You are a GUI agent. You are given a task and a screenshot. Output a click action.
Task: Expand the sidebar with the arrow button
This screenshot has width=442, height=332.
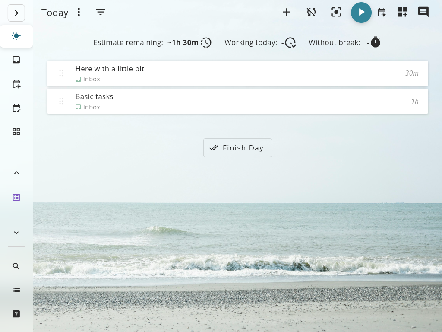16,13
